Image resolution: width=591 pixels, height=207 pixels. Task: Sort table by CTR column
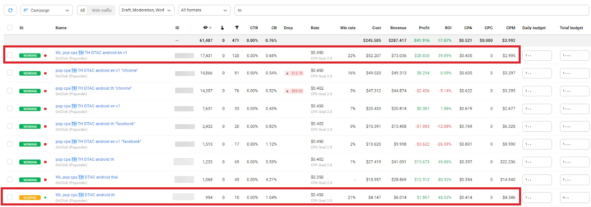coord(254,28)
